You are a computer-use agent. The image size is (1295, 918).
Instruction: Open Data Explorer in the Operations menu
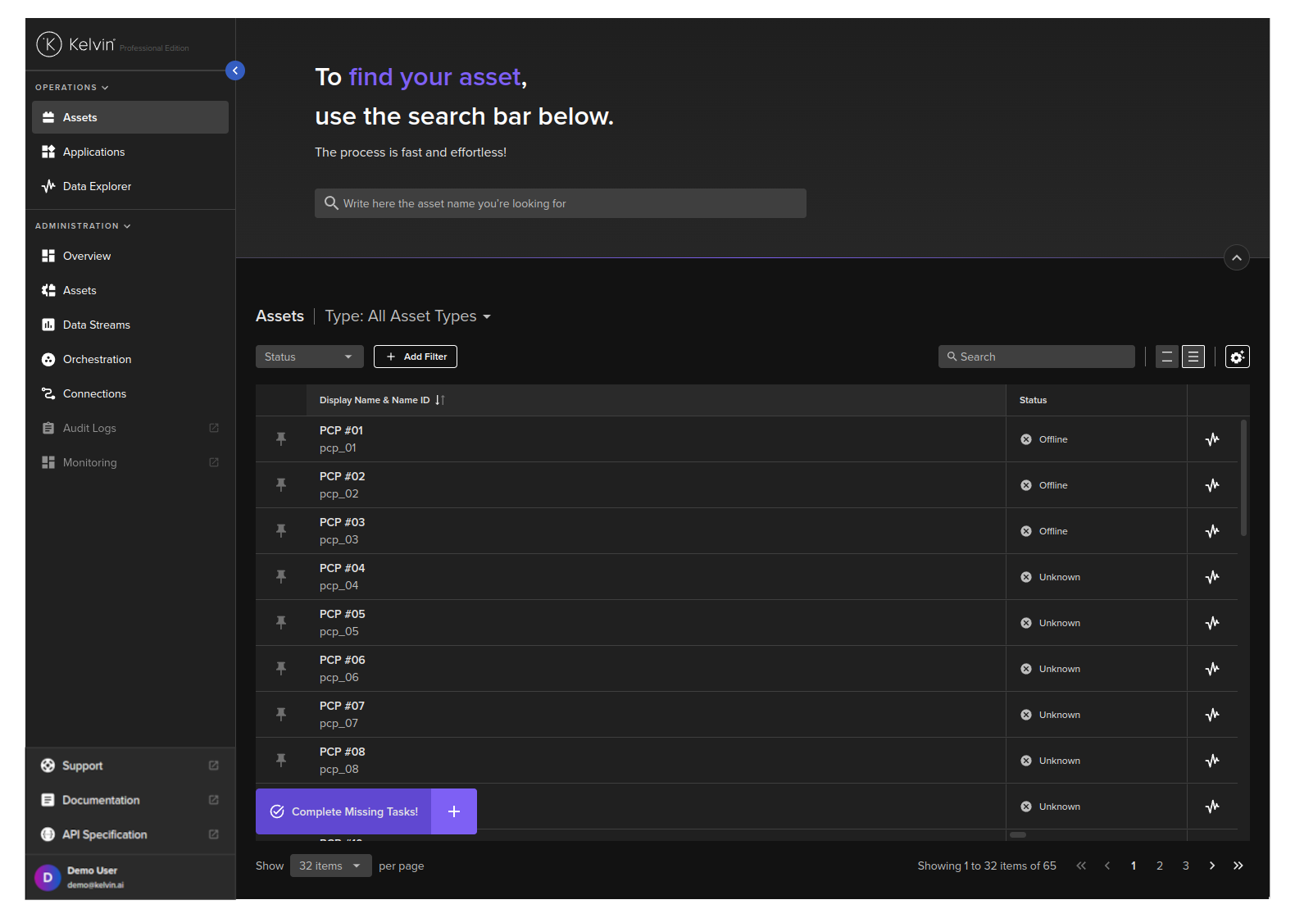pos(97,186)
